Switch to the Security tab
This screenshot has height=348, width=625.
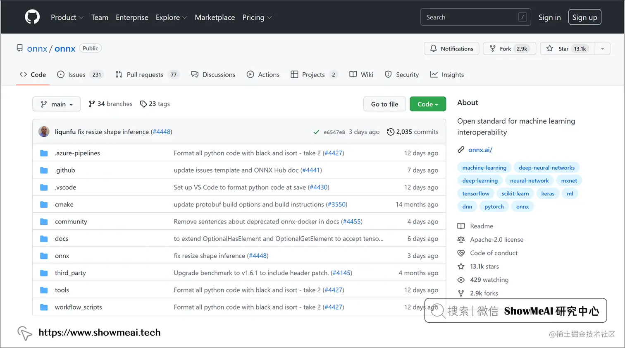pos(402,74)
